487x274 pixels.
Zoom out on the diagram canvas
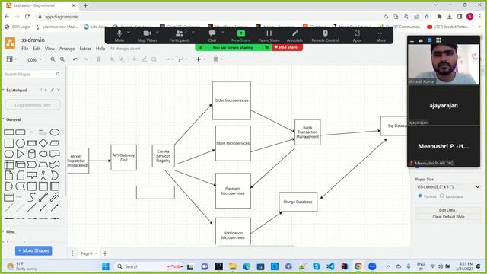pyautogui.click(x=62, y=59)
